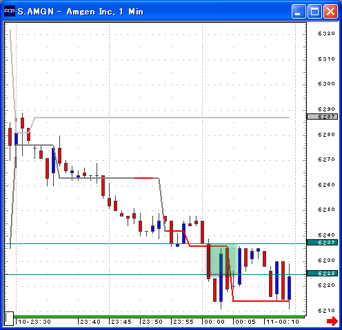Click the 6260 price scale label
The width and height of the screenshot is (342, 330).
(326, 185)
